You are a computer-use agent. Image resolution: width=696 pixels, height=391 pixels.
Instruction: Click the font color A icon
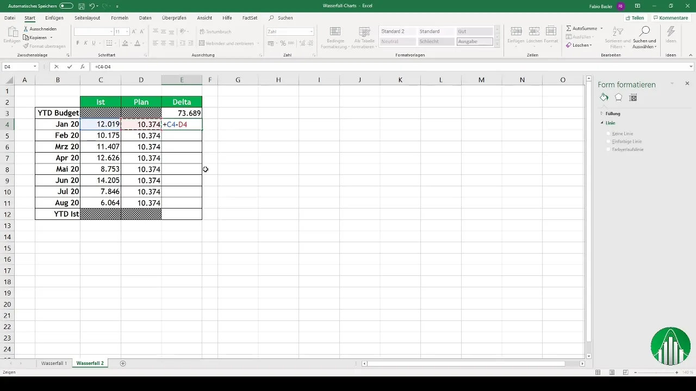(137, 43)
